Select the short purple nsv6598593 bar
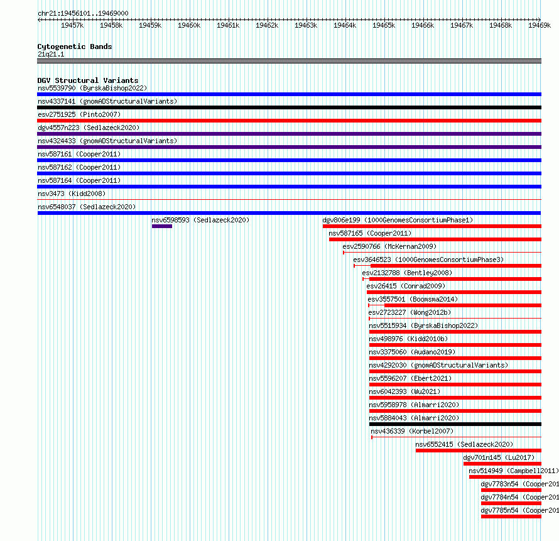This screenshot has width=559, height=541. pos(162,226)
